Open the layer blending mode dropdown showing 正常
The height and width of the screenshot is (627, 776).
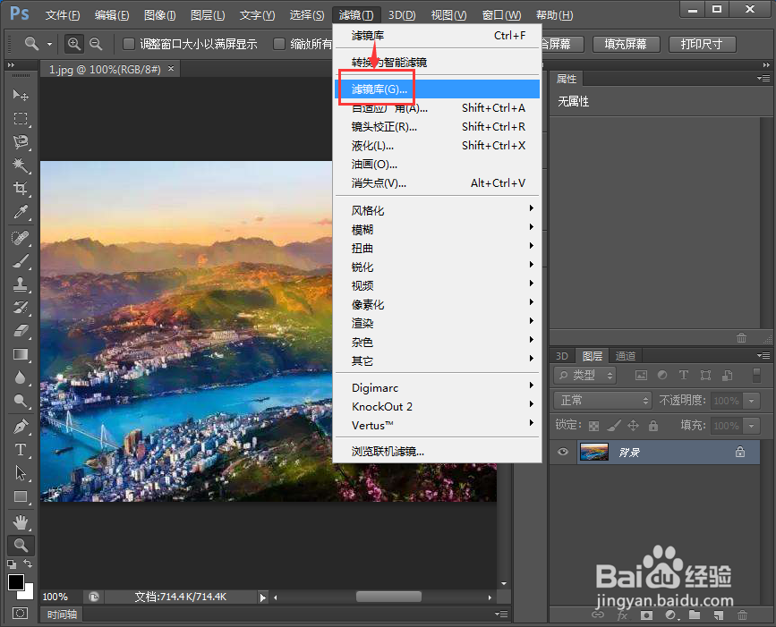click(601, 400)
